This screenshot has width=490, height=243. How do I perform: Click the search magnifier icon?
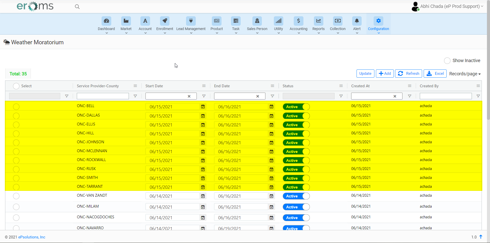pyautogui.click(x=77, y=7)
